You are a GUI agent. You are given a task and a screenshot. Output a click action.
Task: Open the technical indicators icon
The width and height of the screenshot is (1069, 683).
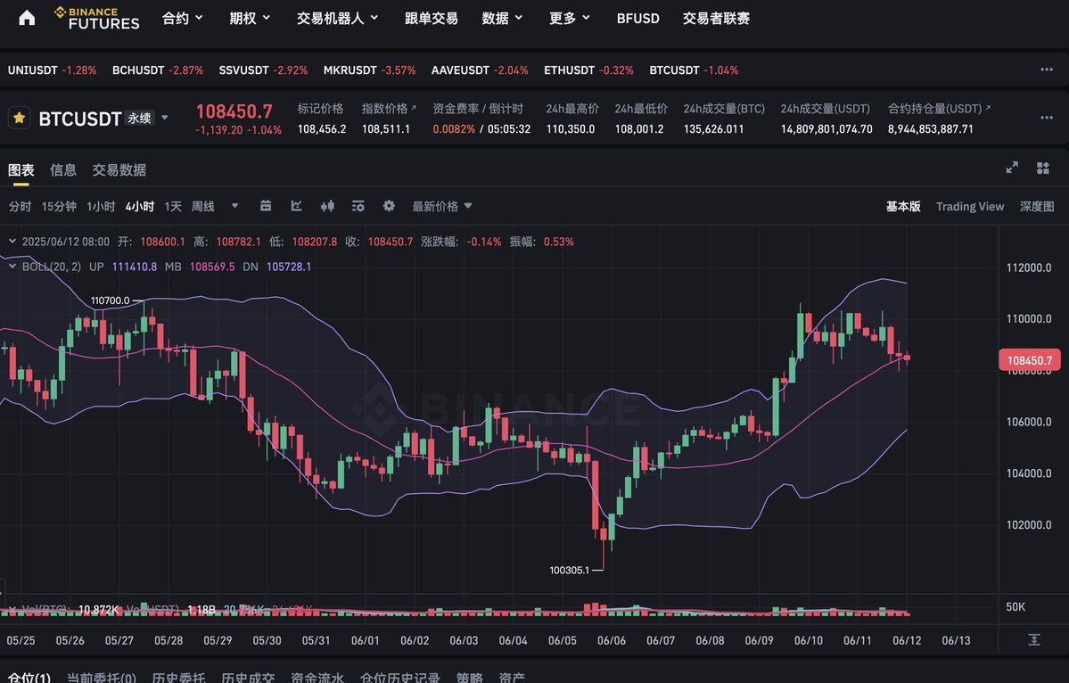point(358,206)
